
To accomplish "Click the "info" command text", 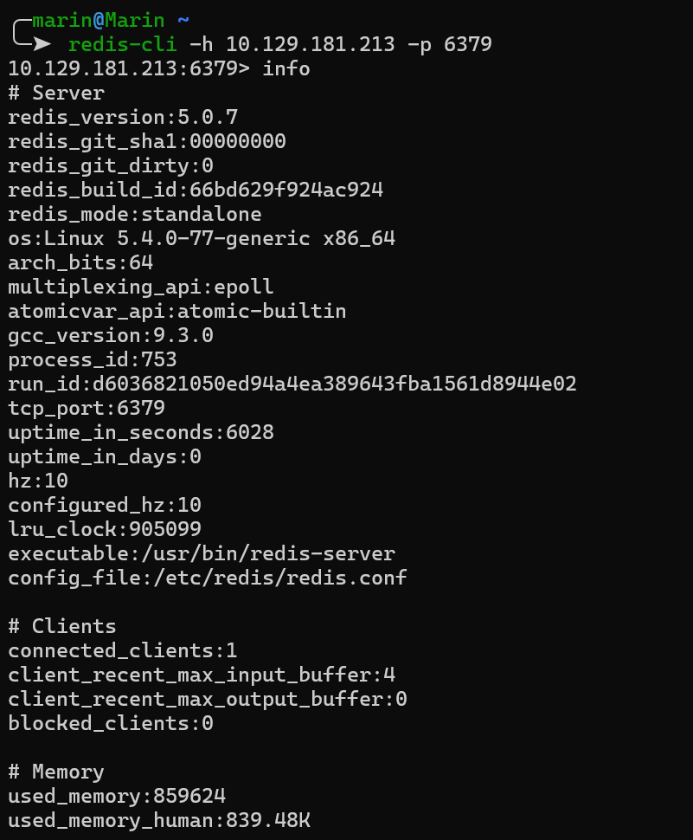I will [x=286, y=68].
